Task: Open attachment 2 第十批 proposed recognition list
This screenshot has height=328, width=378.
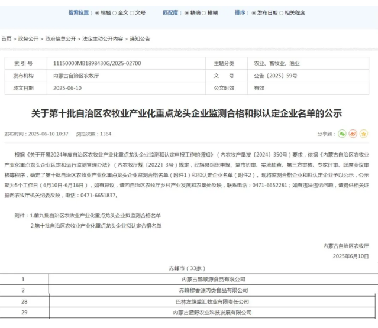Action: tap(96, 226)
